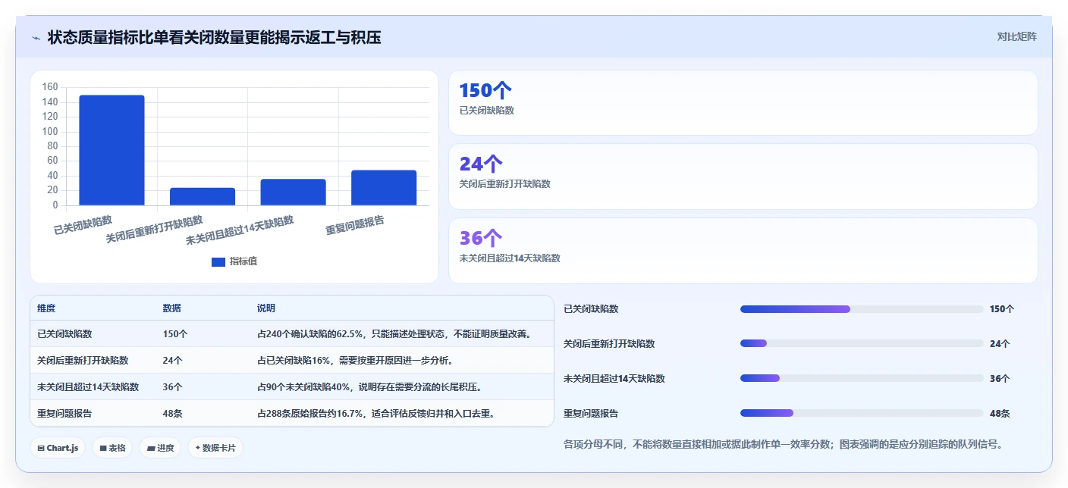Click the 未关闭且超过14天缺陷数 progress bar
The image size is (1068, 488).
pos(862,379)
